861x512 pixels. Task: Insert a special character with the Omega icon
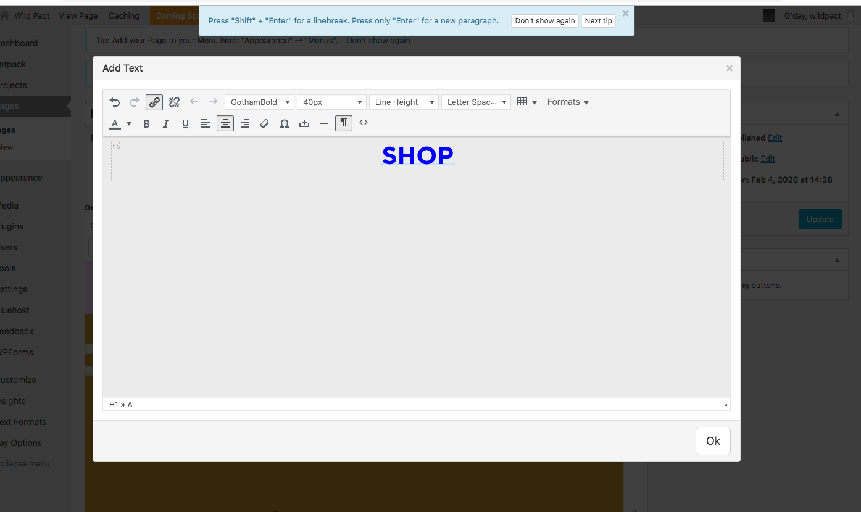click(285, 123)
